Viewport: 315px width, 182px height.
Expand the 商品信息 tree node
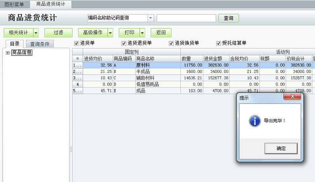(x=7, y=53)
